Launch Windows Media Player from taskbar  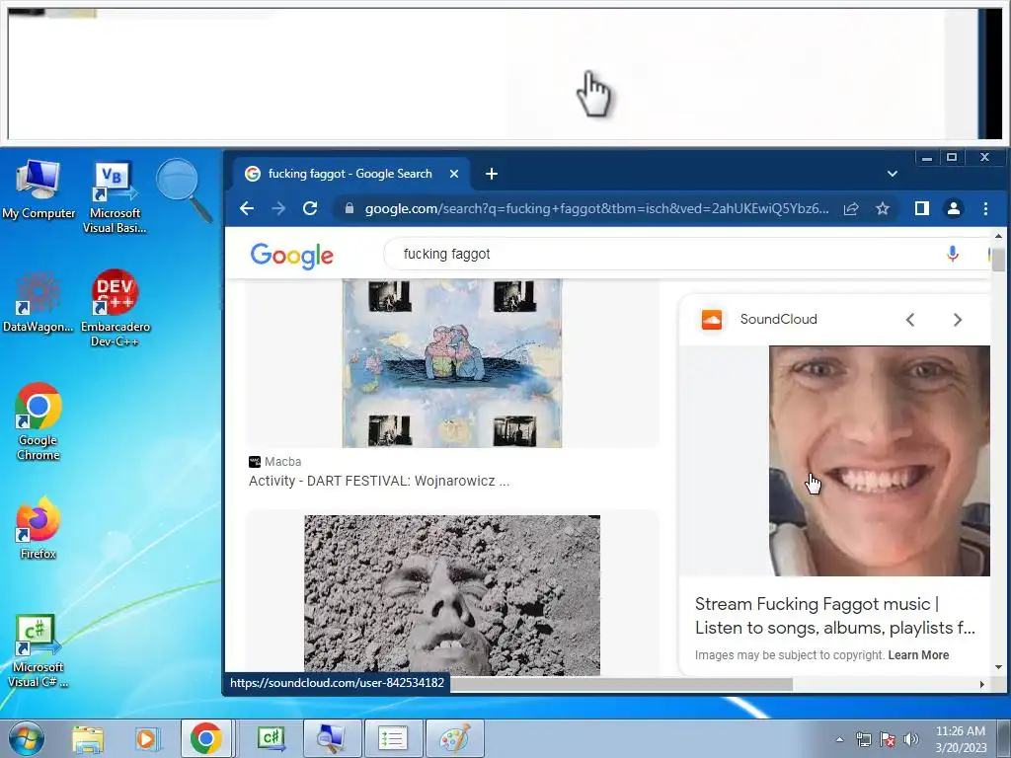[x=146, y=738]
